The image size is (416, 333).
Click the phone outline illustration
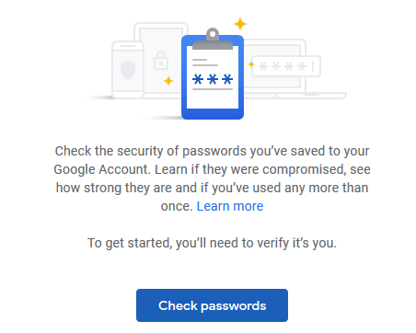(x=128, y=70)
